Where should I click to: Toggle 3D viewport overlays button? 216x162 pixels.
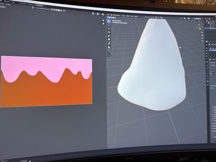[188, 18]
